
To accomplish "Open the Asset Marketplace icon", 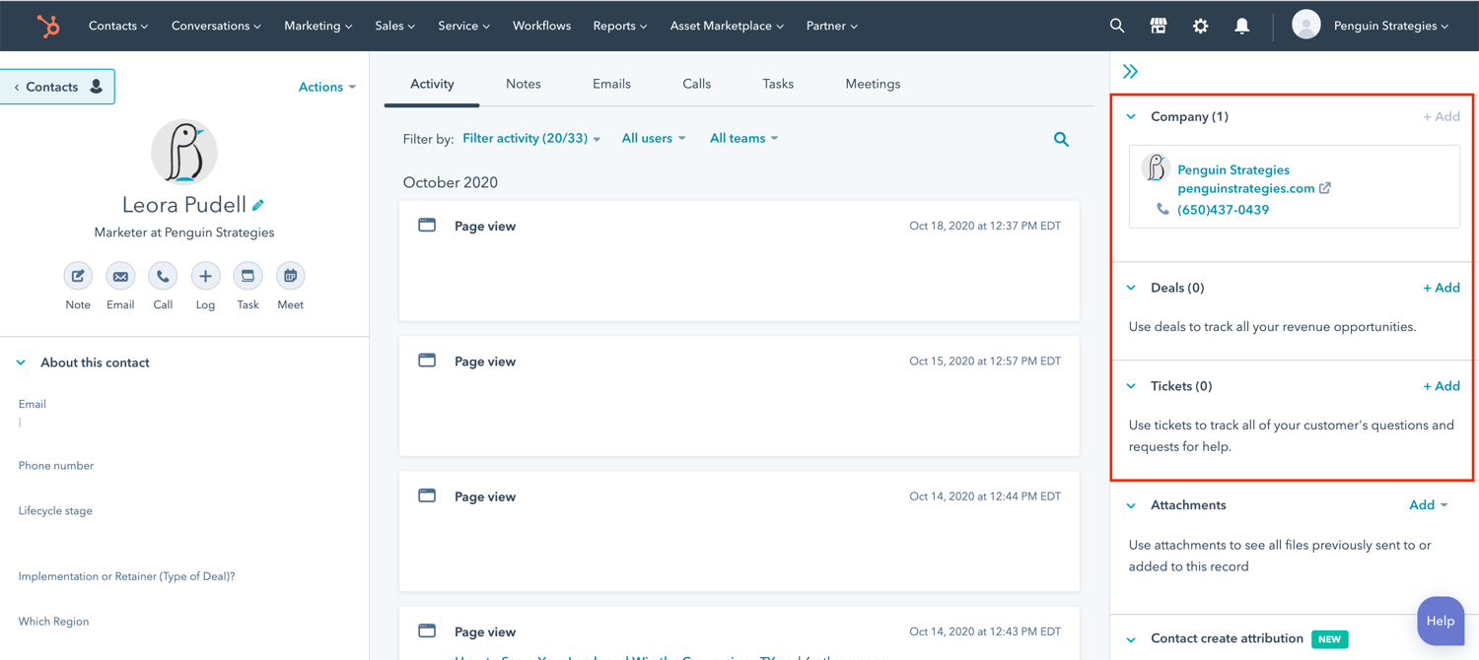I will (1158, 26).
